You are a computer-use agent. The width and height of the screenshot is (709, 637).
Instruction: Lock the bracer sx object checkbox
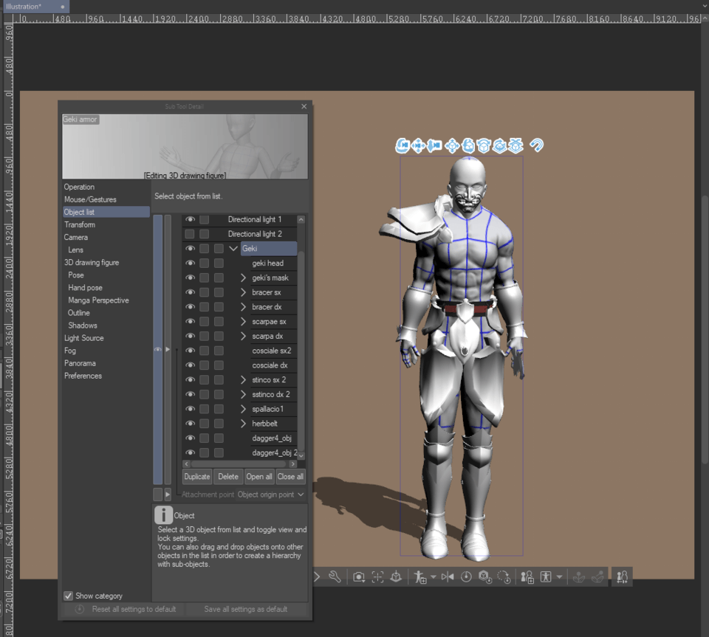(205, 292)
